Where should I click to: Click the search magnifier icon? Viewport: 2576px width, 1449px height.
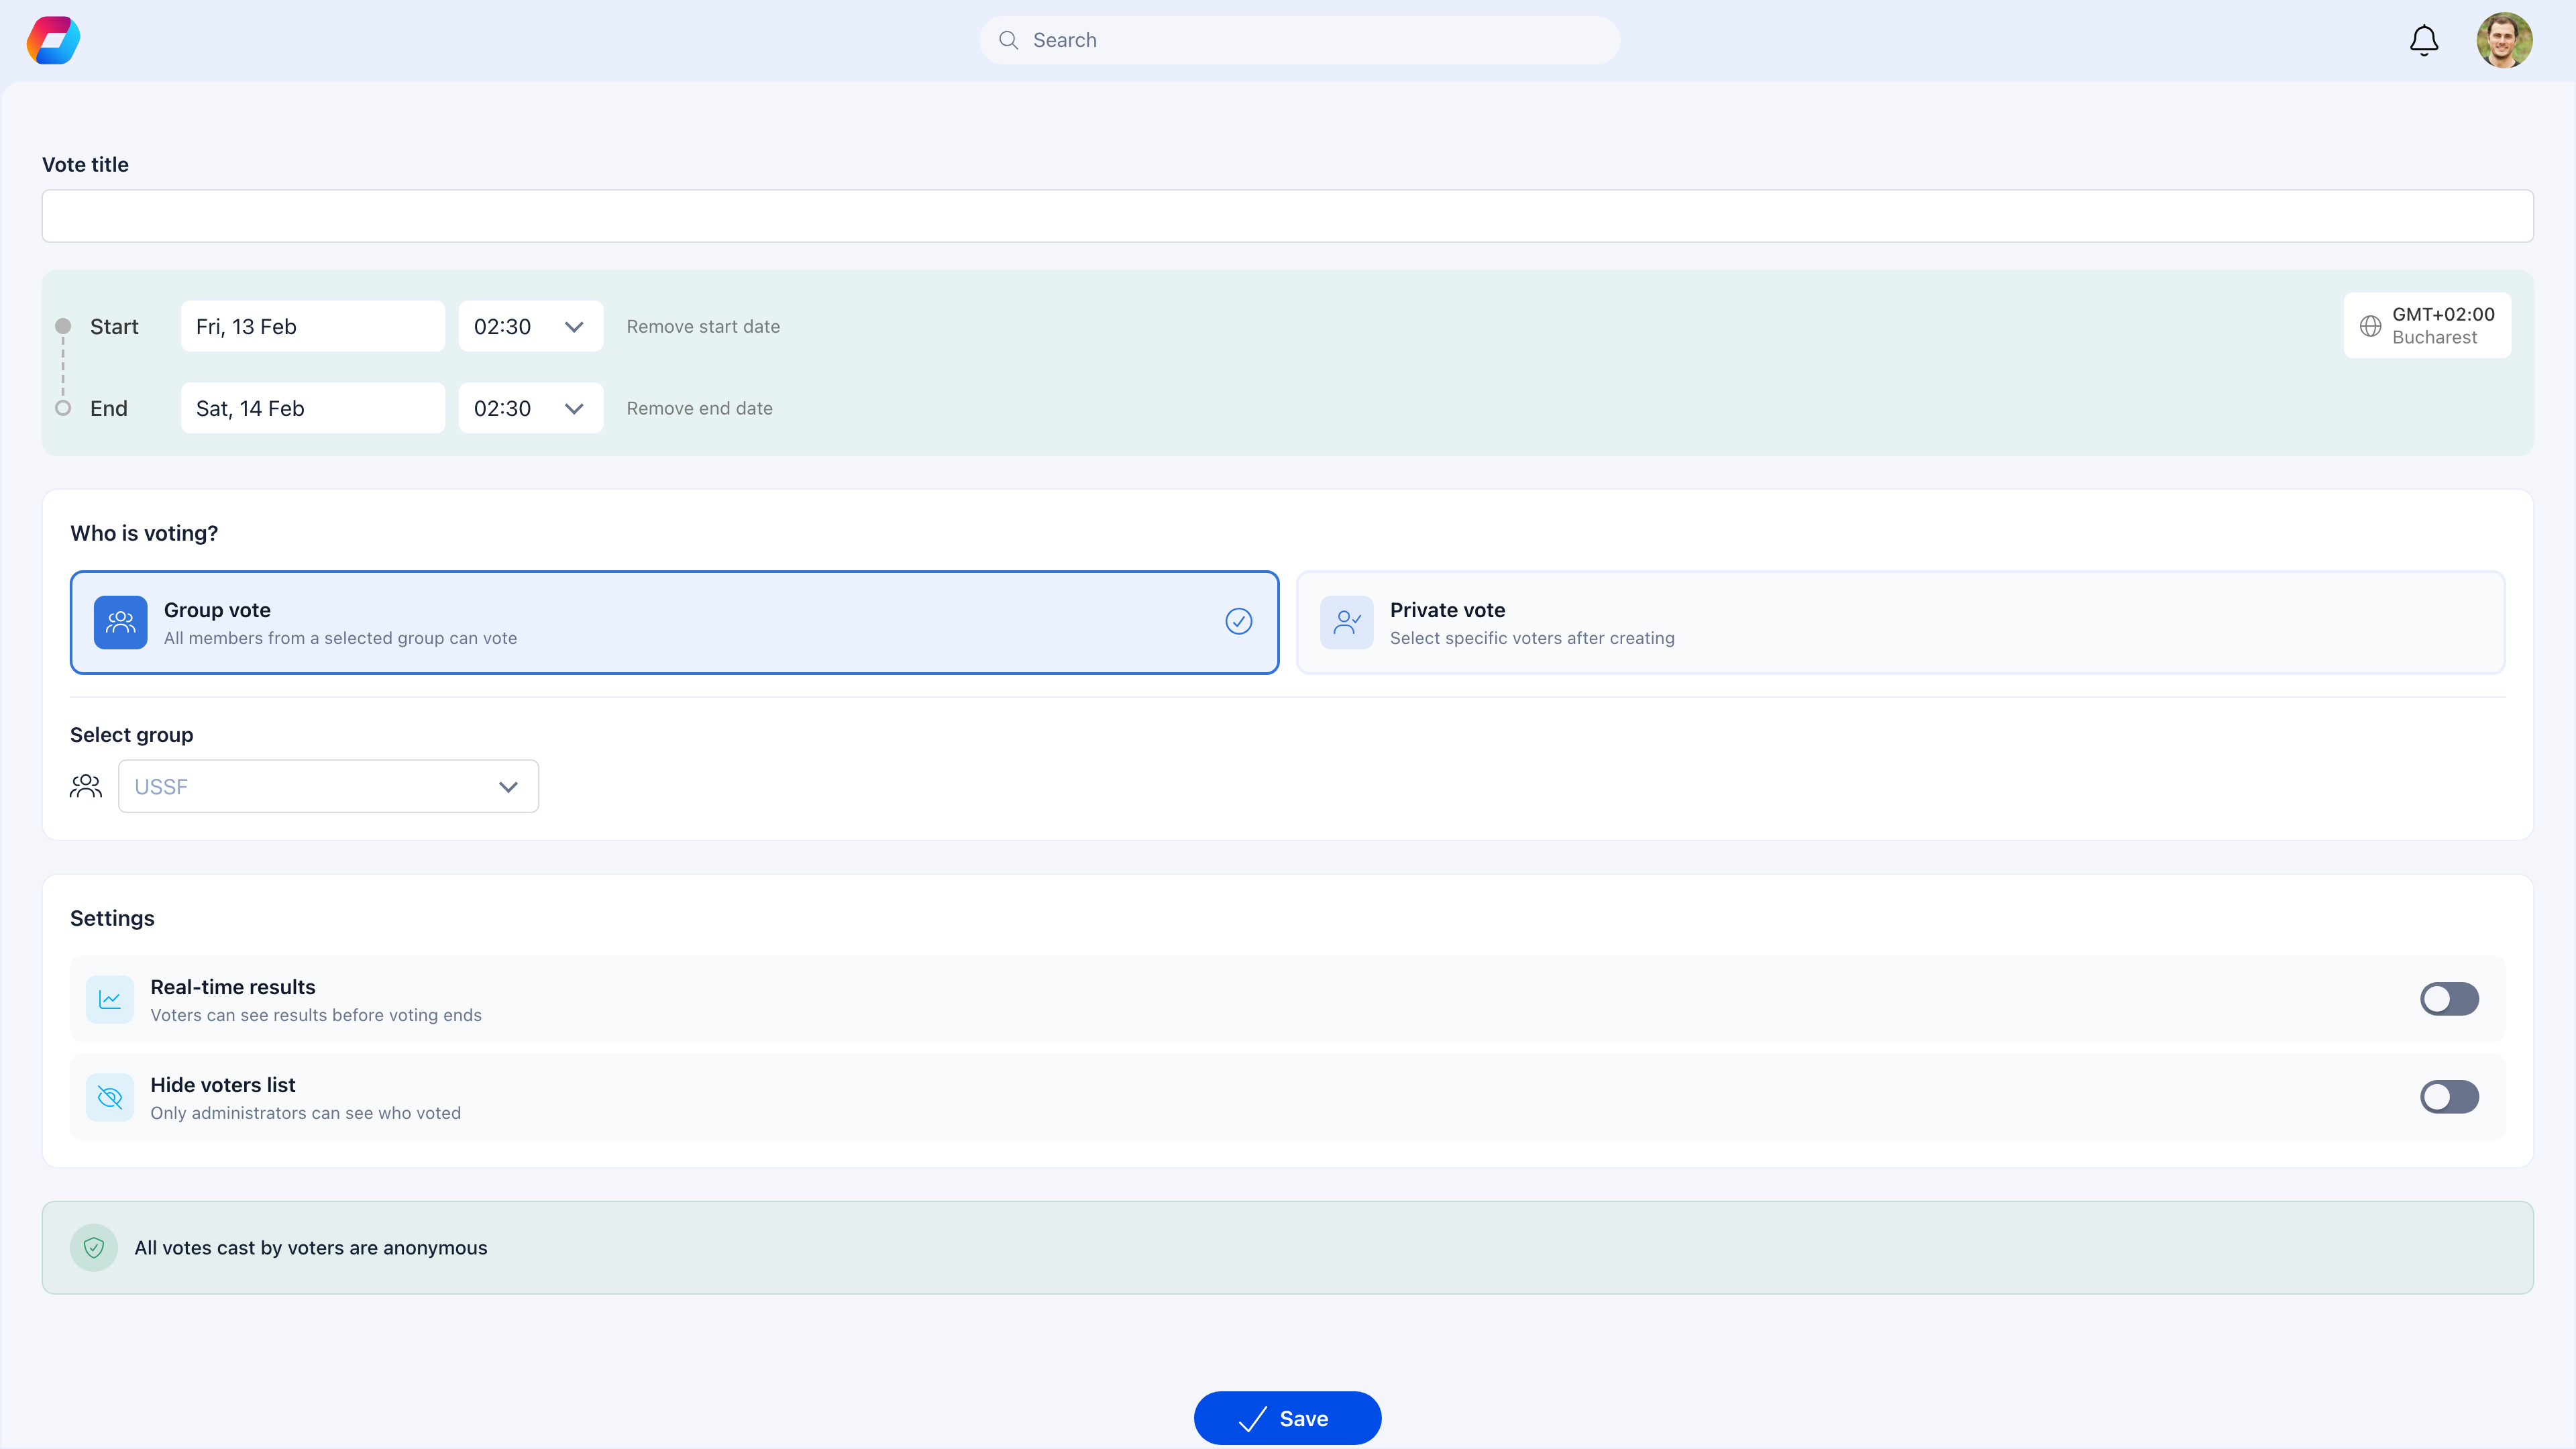pyautogui.click(x=1009, y=40)
